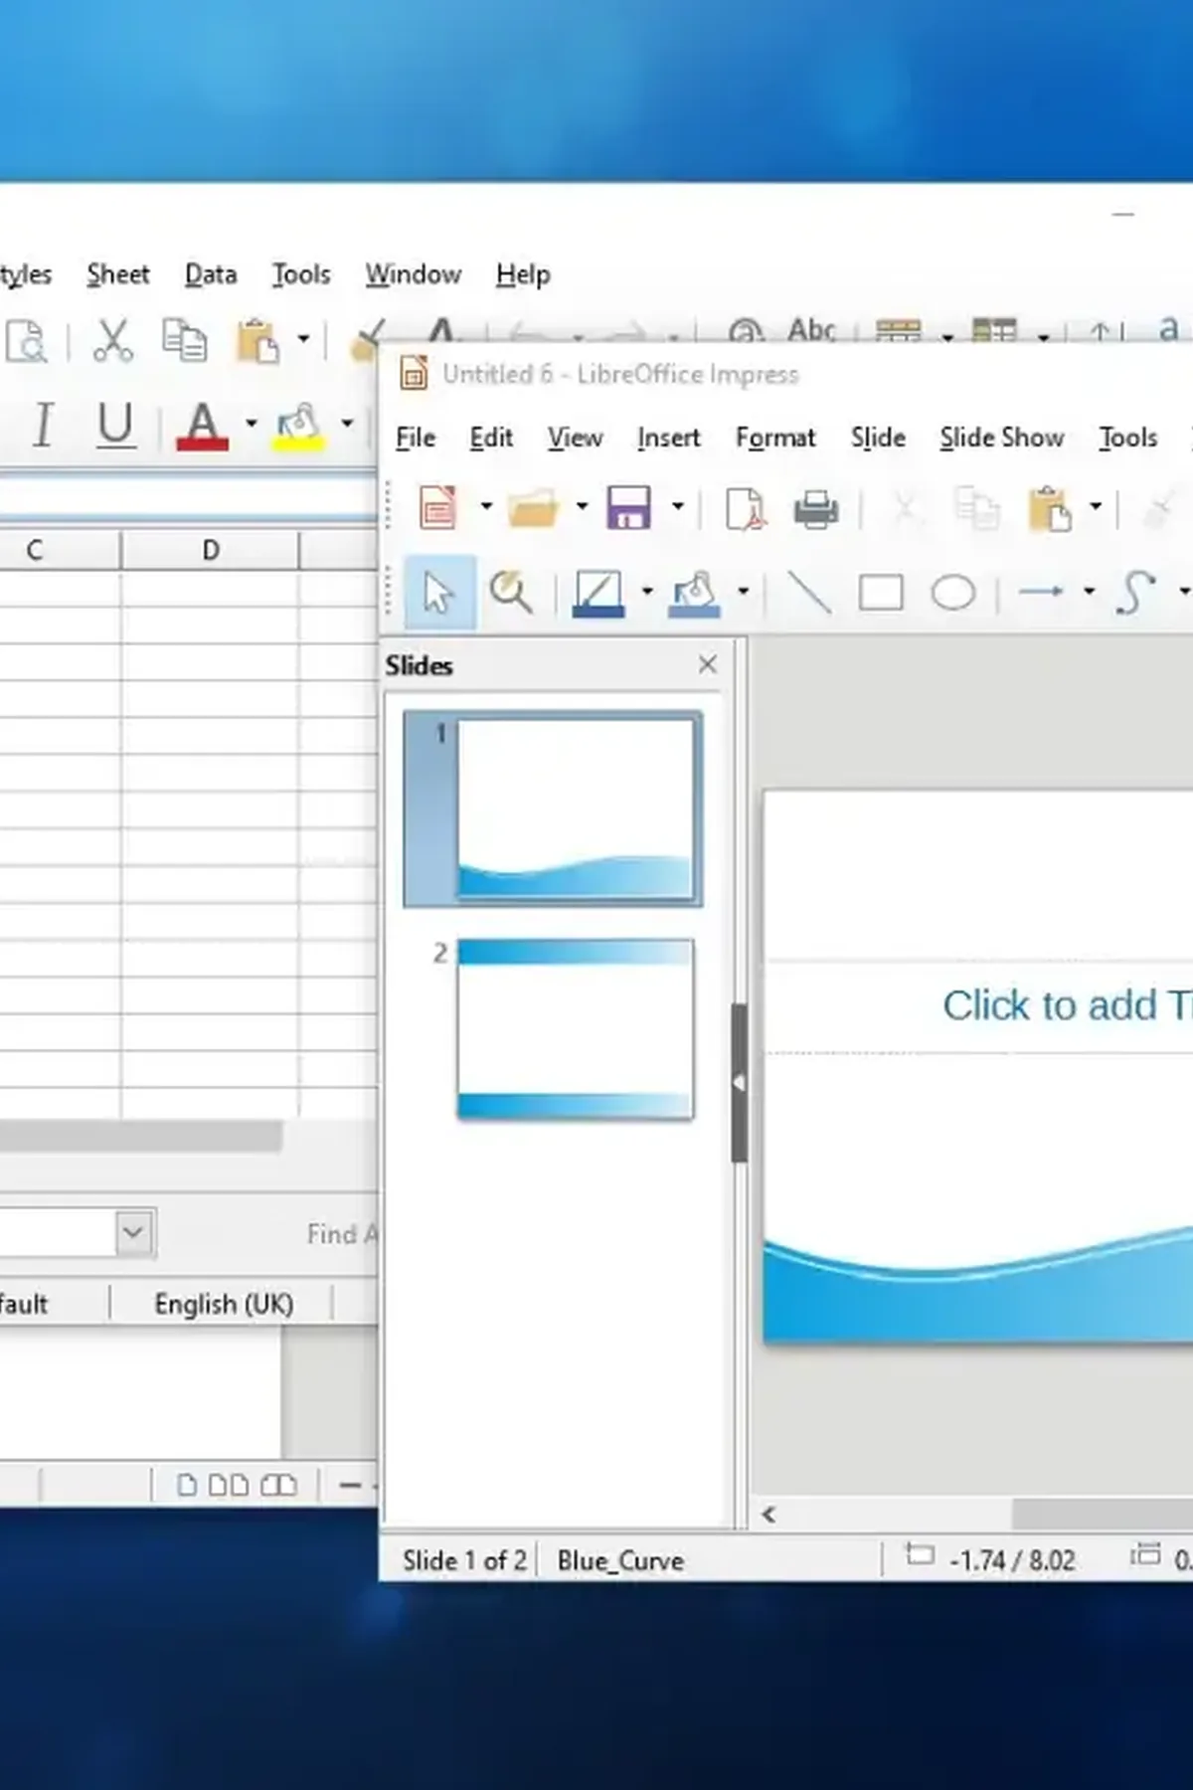Screen dimensions: 1193x1790
Task: Click the New presentation icon in Impress
Action: pos(438,508)
